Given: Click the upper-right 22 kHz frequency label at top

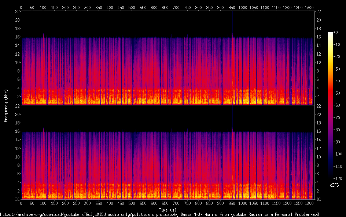Looking at the screenshot, I should pos(319,12).
